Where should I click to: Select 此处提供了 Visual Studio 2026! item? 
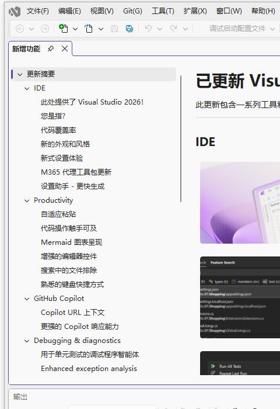pos(92,102)
